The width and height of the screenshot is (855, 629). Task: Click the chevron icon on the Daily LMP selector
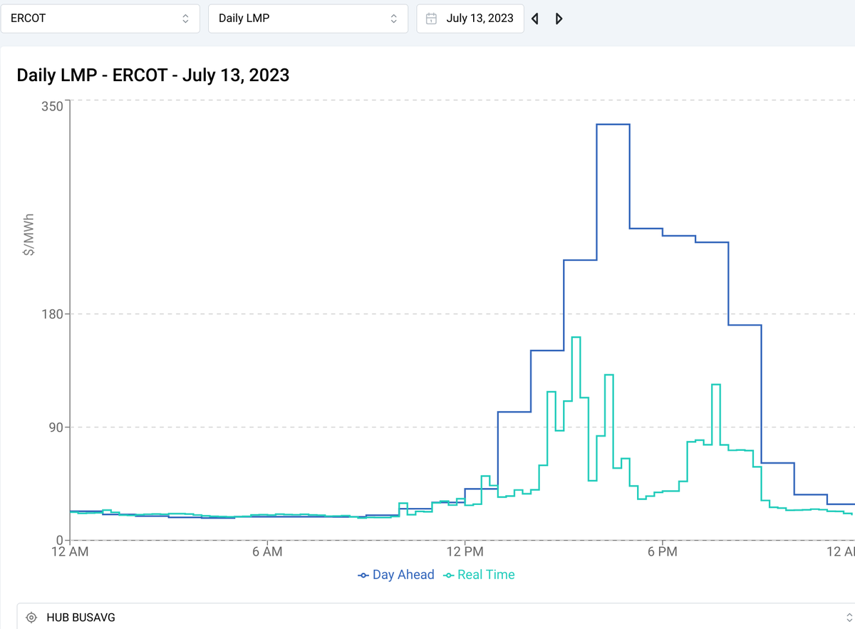[x=393, y=18]
